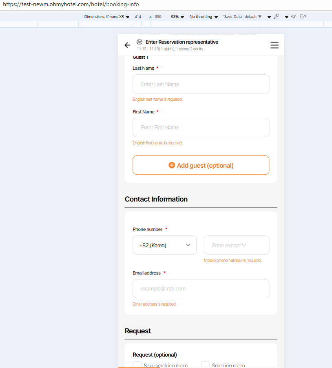Click the device posture icon in toolbar
332x368 pixels.
(x=303, y=17)
